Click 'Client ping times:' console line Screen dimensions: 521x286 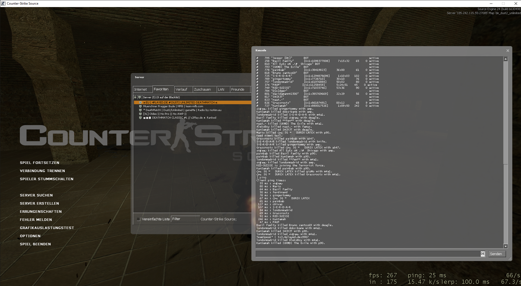coord(271,180)
